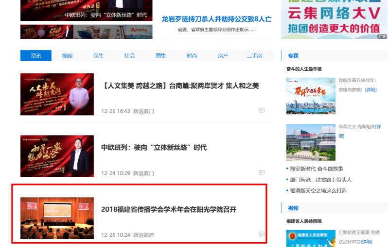
Task: Click thumbnail of 人文集美 跨越之路 article
Action: [57, 94]
